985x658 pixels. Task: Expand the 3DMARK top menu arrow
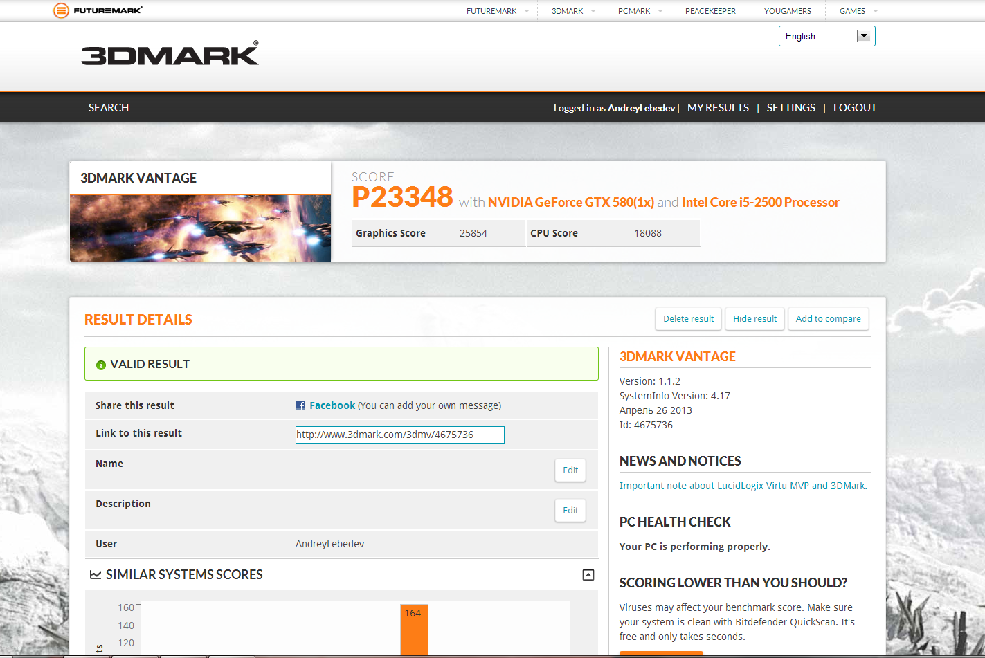pyautogui.click(x=593, y=11)
